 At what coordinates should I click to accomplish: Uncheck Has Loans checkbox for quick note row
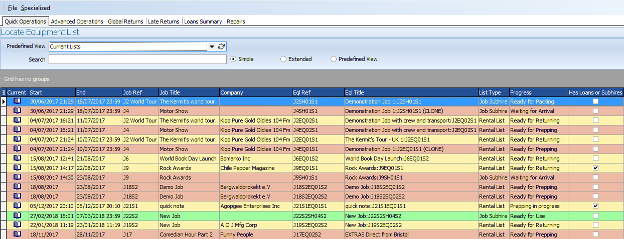click(595, 206)
